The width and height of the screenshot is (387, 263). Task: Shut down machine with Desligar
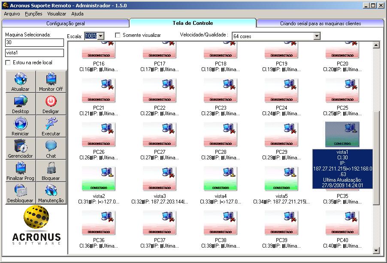click(51, 104)
